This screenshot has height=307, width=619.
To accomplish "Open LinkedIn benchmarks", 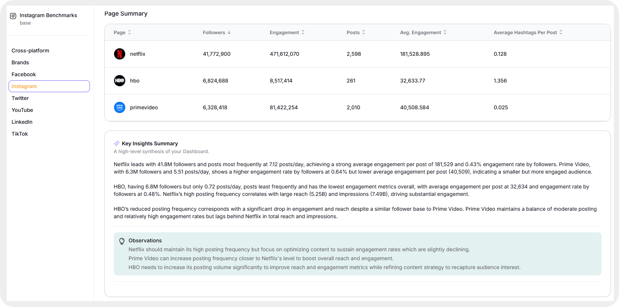I will 49,122.
